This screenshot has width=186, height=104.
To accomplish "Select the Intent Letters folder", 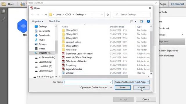I will pos(72,46).
